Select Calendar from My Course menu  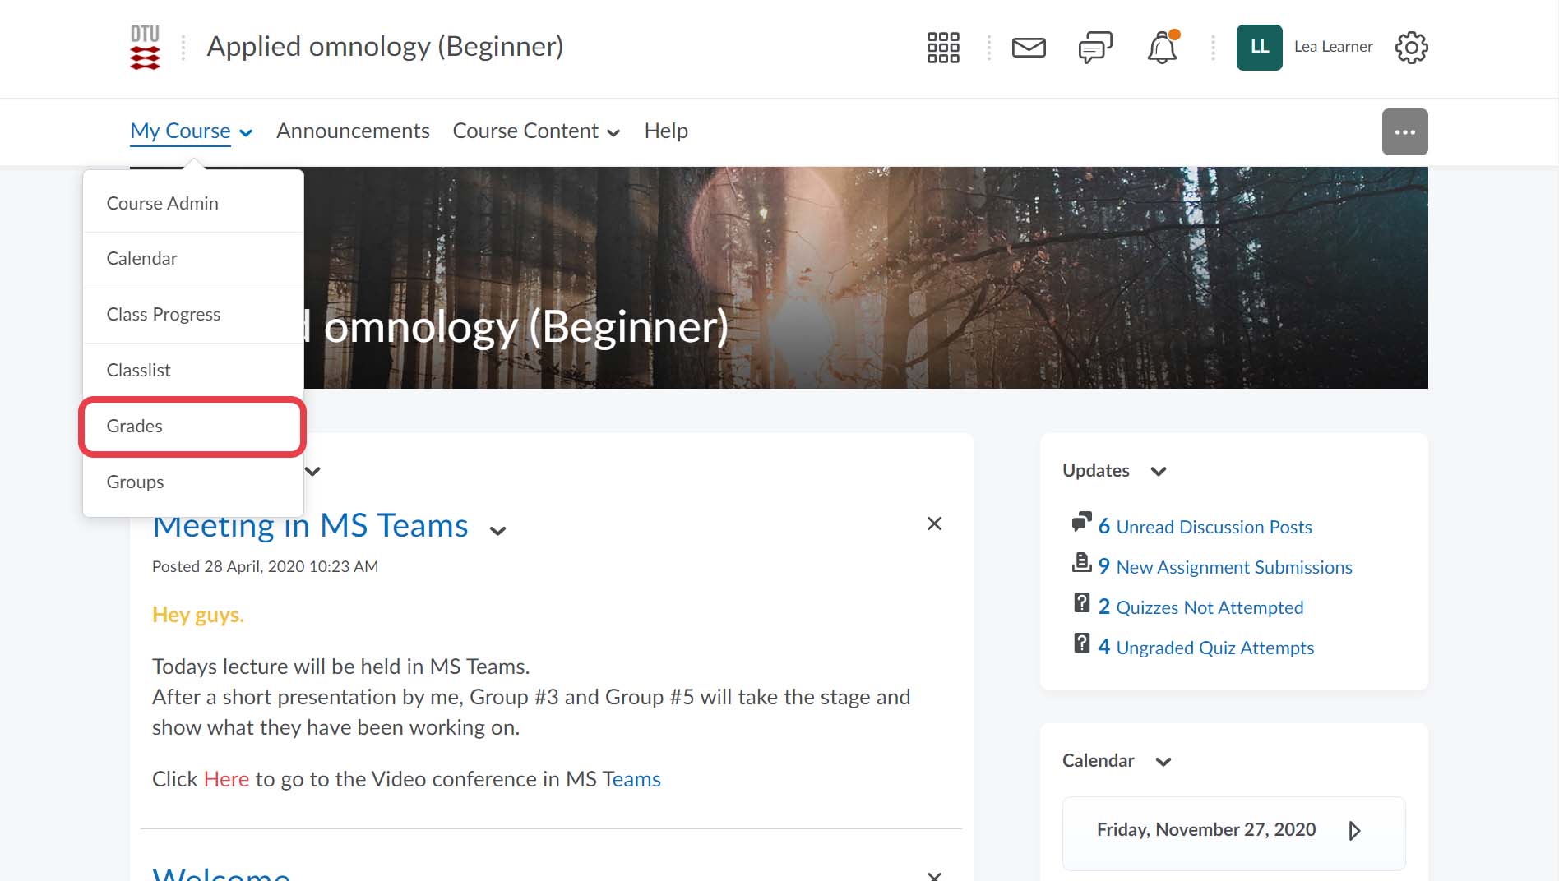click(x=193, y=259)
